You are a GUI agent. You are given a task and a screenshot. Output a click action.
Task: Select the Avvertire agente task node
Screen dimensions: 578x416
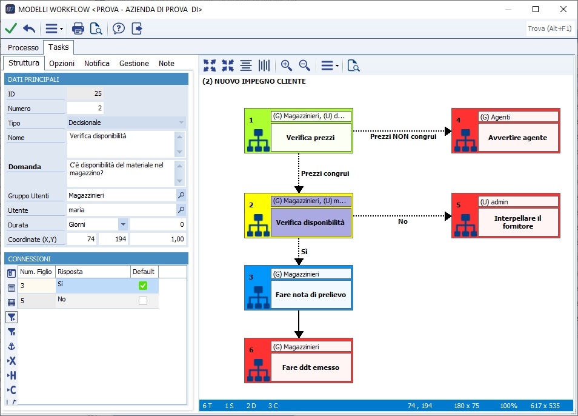506,130
